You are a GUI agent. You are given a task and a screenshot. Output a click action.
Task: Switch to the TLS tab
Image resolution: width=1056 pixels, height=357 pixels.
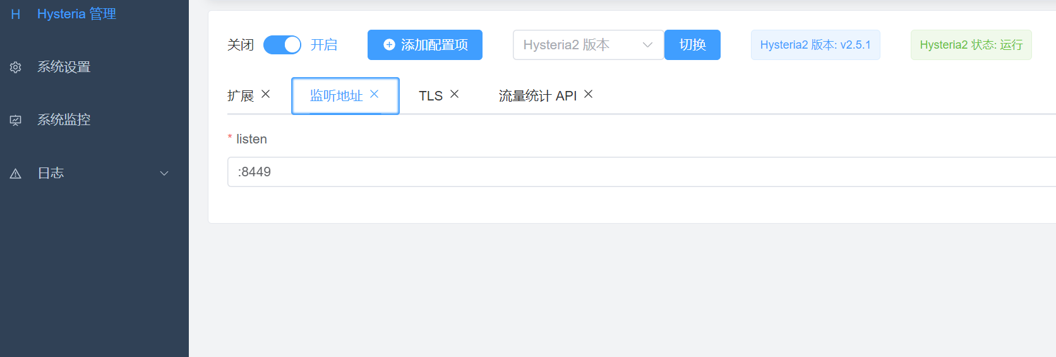(x=431, y=96)
